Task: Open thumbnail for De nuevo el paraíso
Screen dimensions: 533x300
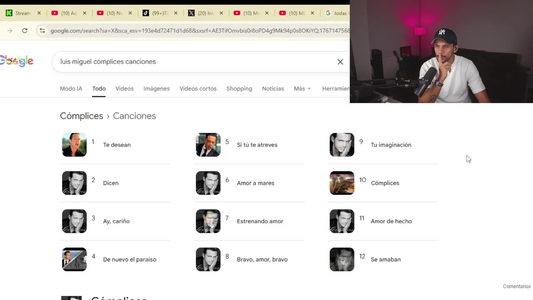Action: (75, 259)
